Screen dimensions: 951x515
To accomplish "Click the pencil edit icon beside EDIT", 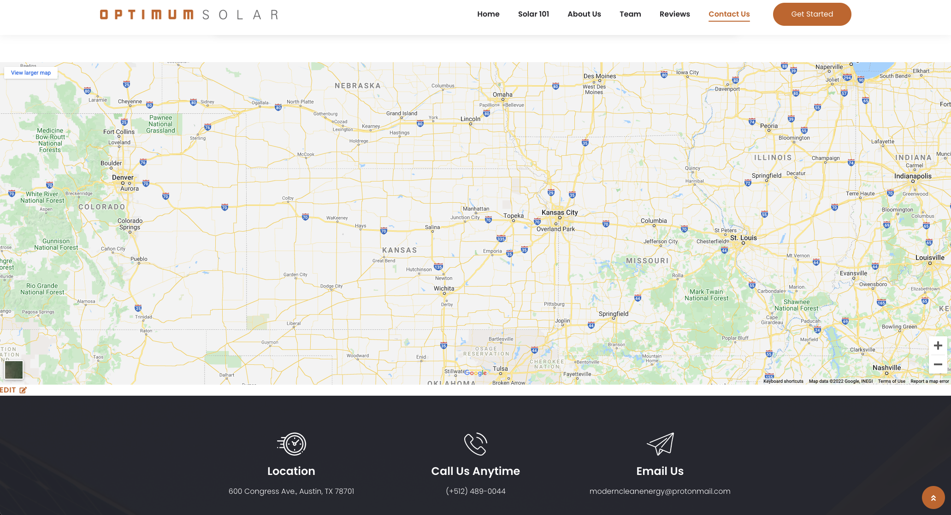I will [x=23, y=390].
